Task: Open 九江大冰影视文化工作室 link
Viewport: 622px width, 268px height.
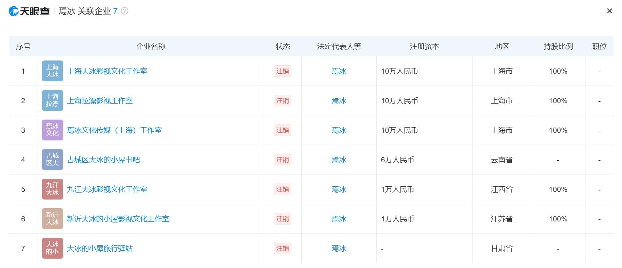Action: (x=107, y=189)
